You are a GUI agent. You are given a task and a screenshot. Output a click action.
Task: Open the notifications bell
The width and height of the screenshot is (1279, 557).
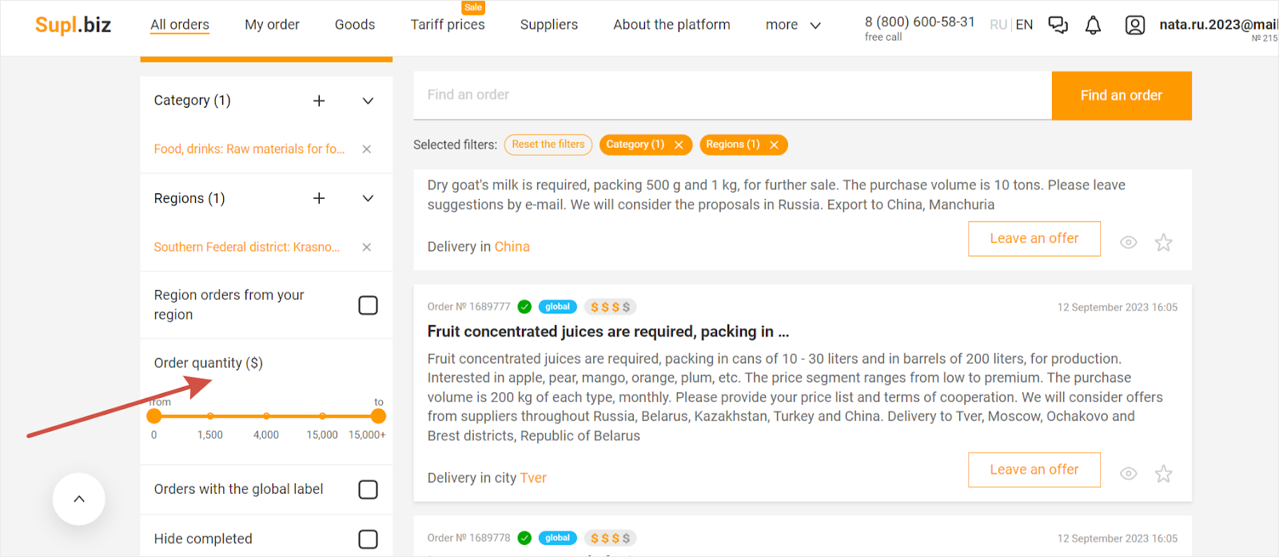1093,26
